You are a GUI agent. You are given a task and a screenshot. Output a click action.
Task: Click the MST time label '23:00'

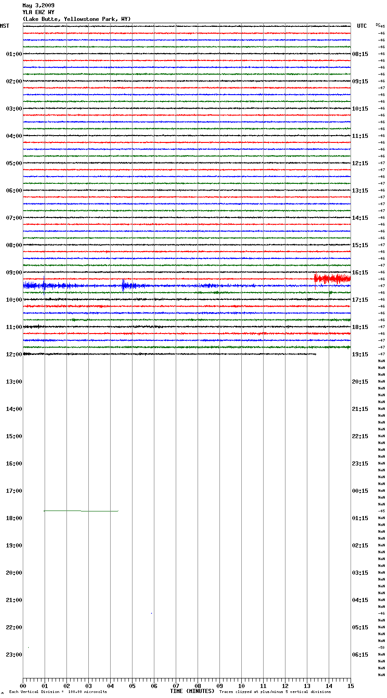point(14,655)
